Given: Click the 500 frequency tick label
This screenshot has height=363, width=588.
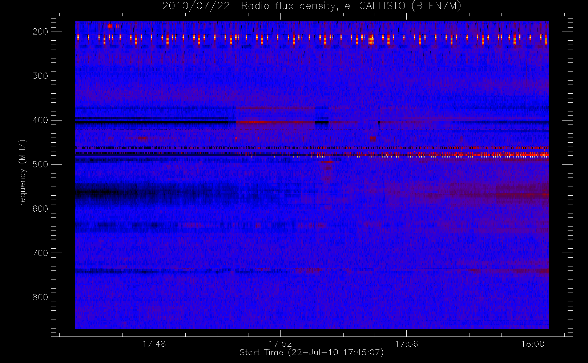Looking at the screenshot, I should click(40, 164).
